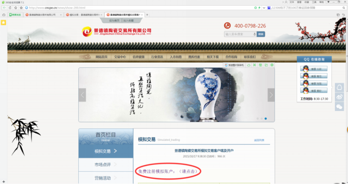
Task: Click the WeChat share icon on right edge
Action: (340, 107)
